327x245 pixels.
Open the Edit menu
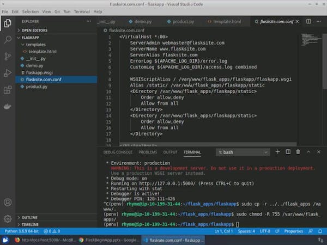[15, 11]
